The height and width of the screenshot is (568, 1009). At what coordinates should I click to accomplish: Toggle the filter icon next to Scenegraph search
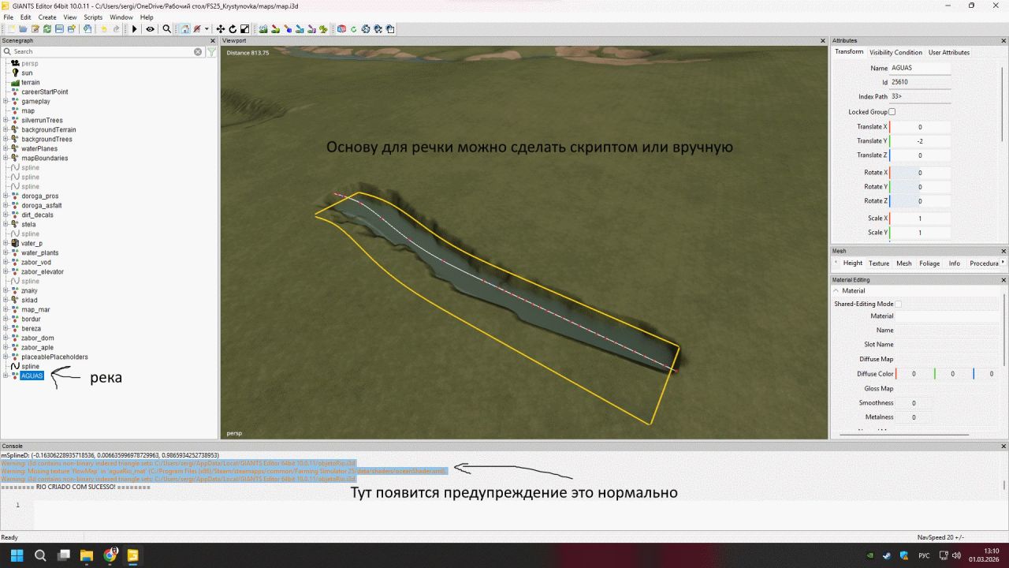coord(211,50)
